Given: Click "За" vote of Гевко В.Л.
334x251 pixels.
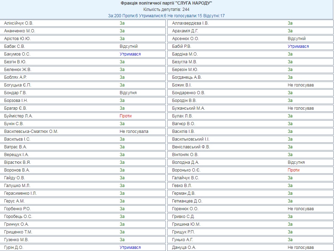Looking at the screenshot, I should tap(290, 186).
